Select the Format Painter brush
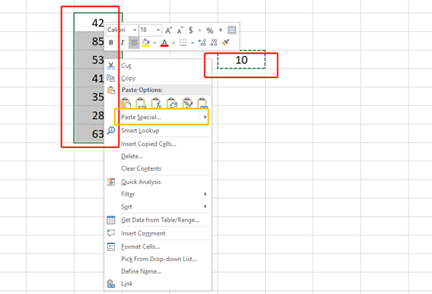The height and width of the screenshot is (294, 432). (225, 42)
